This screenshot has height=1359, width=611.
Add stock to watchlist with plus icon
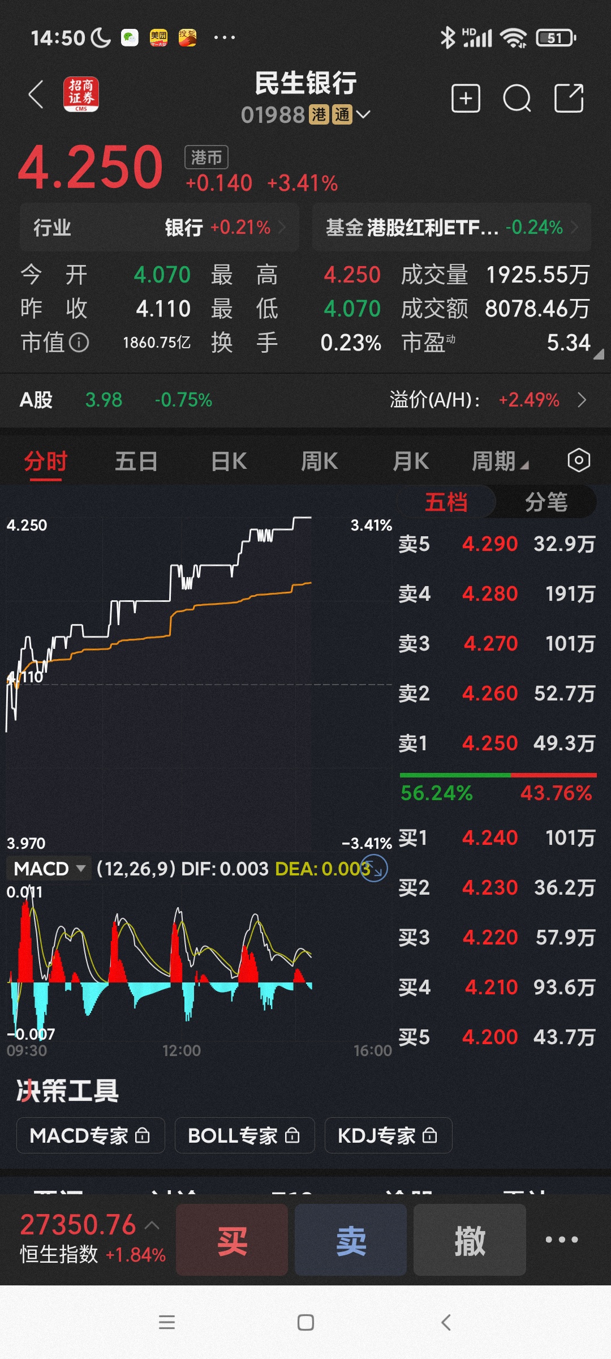pyautogui.click(x=466, y=99)
